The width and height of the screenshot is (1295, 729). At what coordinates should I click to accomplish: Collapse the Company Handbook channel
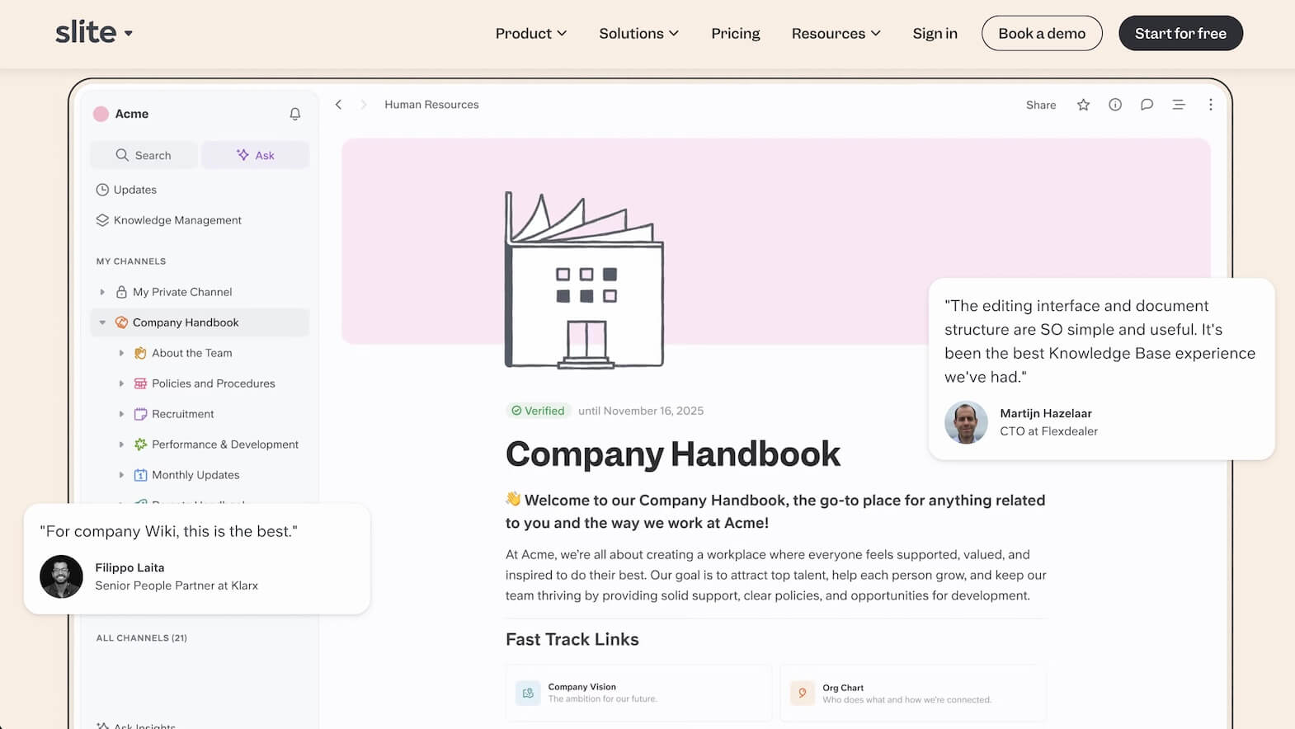[x=102, y=322]
